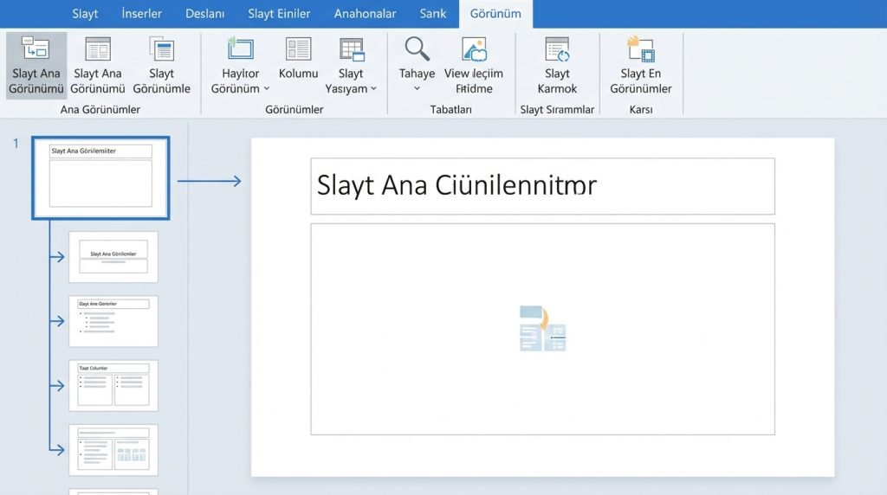
Task: Click the Görünümler group label
Action: 295,110
